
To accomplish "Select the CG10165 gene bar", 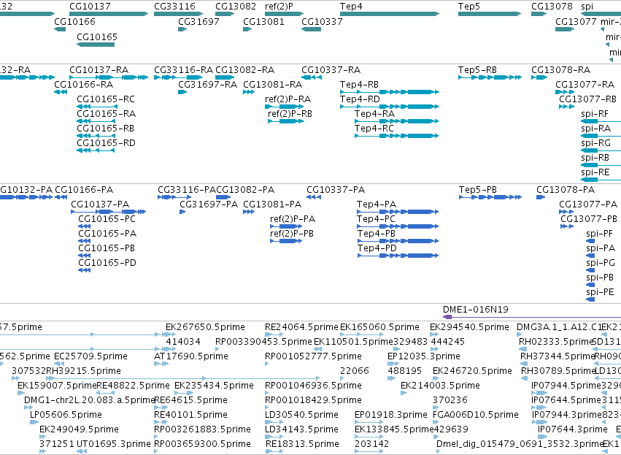I will 96,45.
